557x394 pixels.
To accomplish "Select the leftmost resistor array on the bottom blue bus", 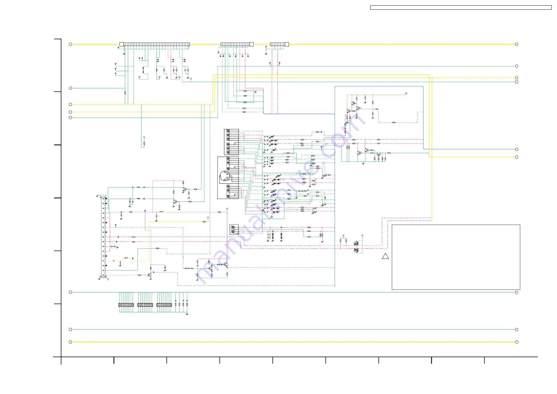I will [x=126, y=305].
